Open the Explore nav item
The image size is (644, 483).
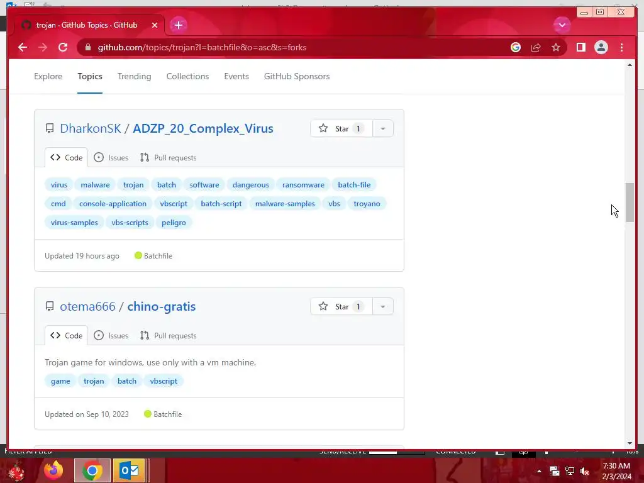pyautogui.click(x=48, y=76)
